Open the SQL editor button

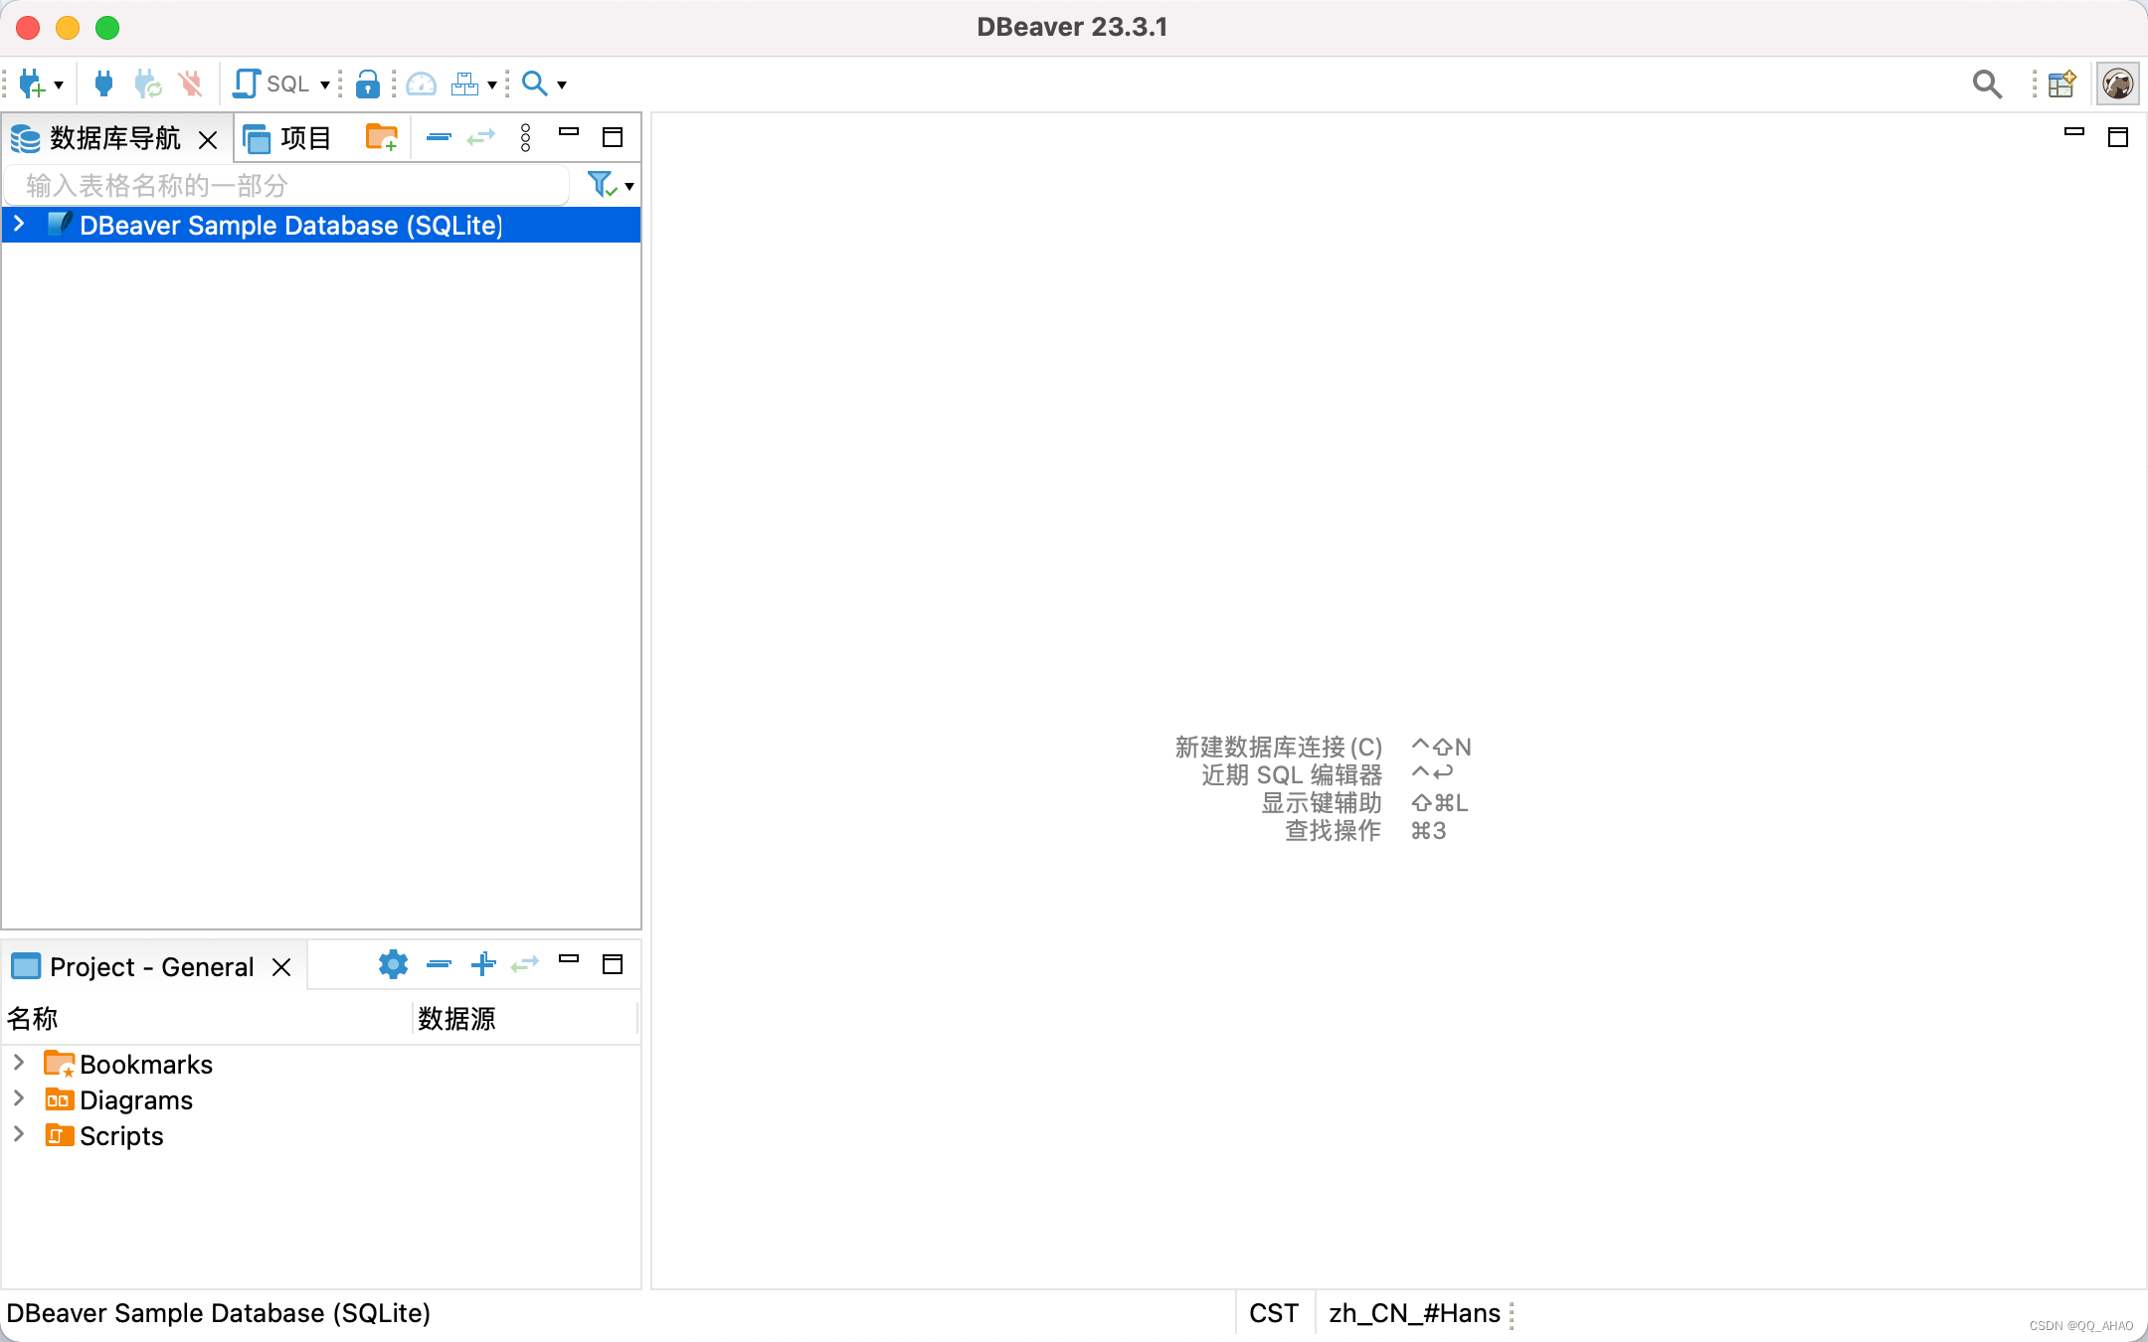pos(271,84)
